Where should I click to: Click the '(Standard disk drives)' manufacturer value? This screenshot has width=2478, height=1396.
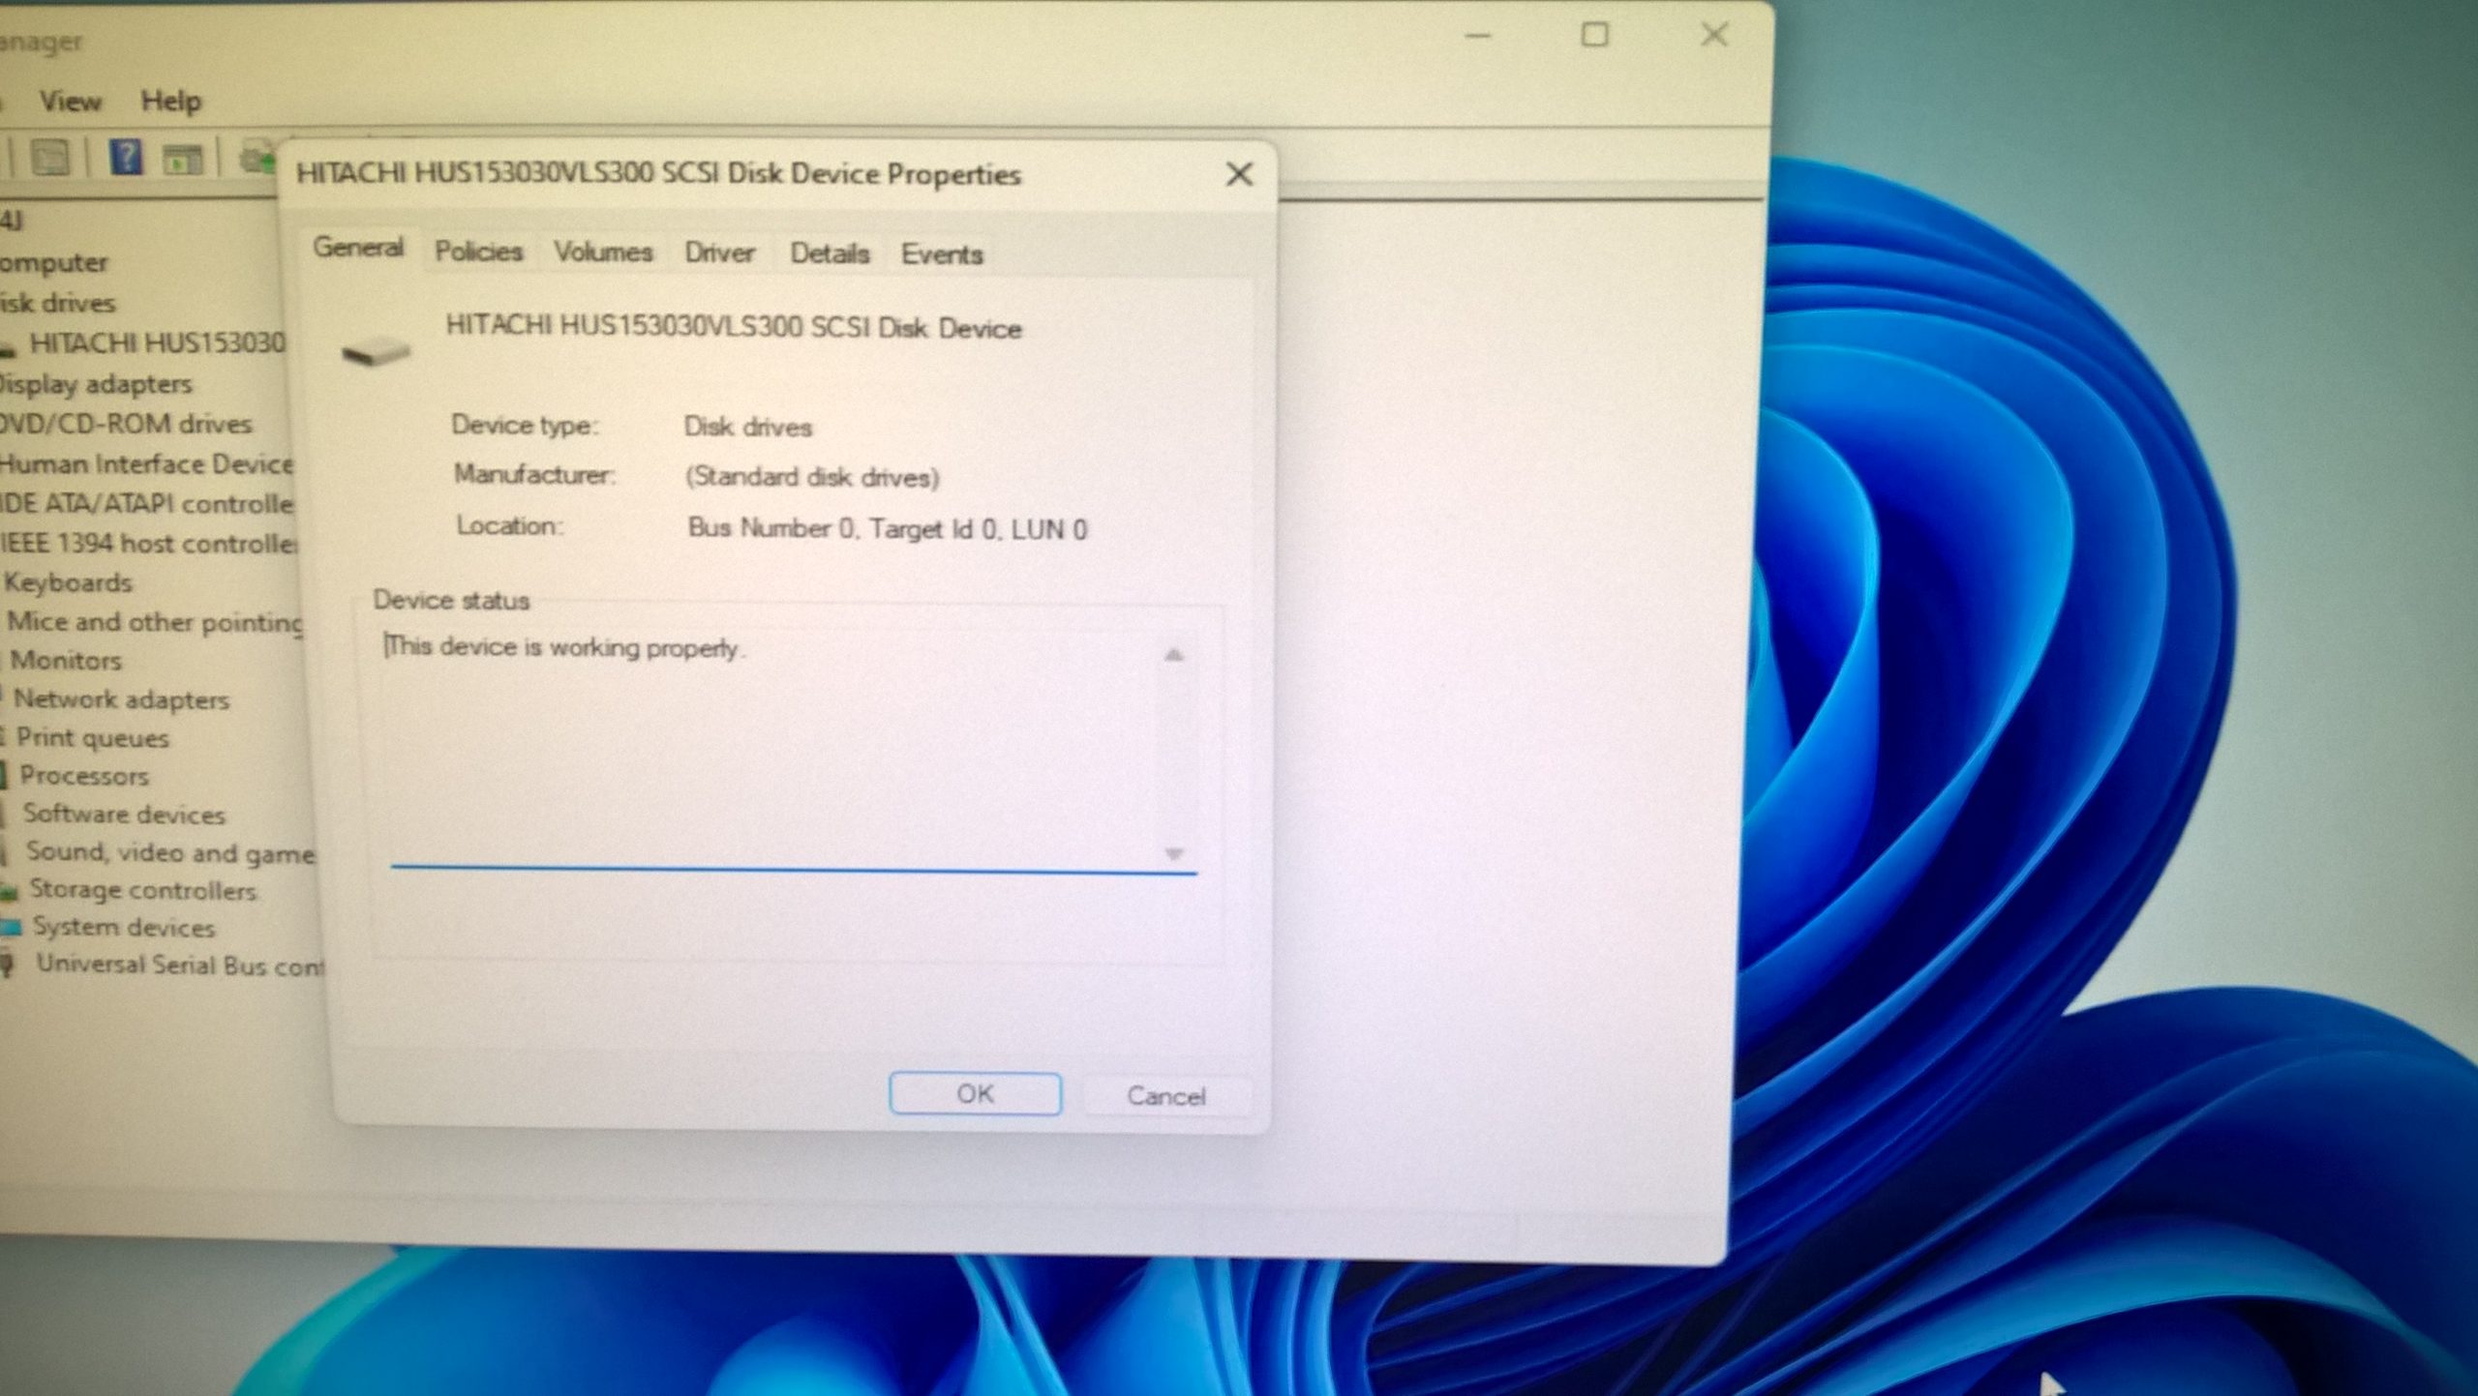(812, 478)
